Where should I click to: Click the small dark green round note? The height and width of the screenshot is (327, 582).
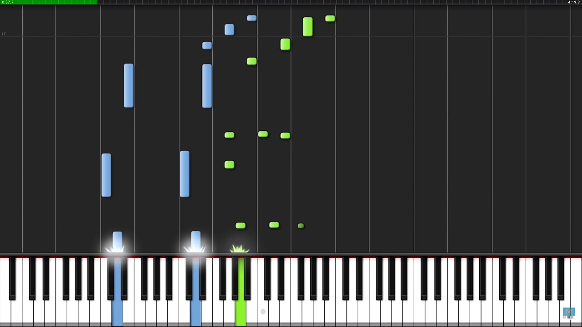(x=301, y=226)
